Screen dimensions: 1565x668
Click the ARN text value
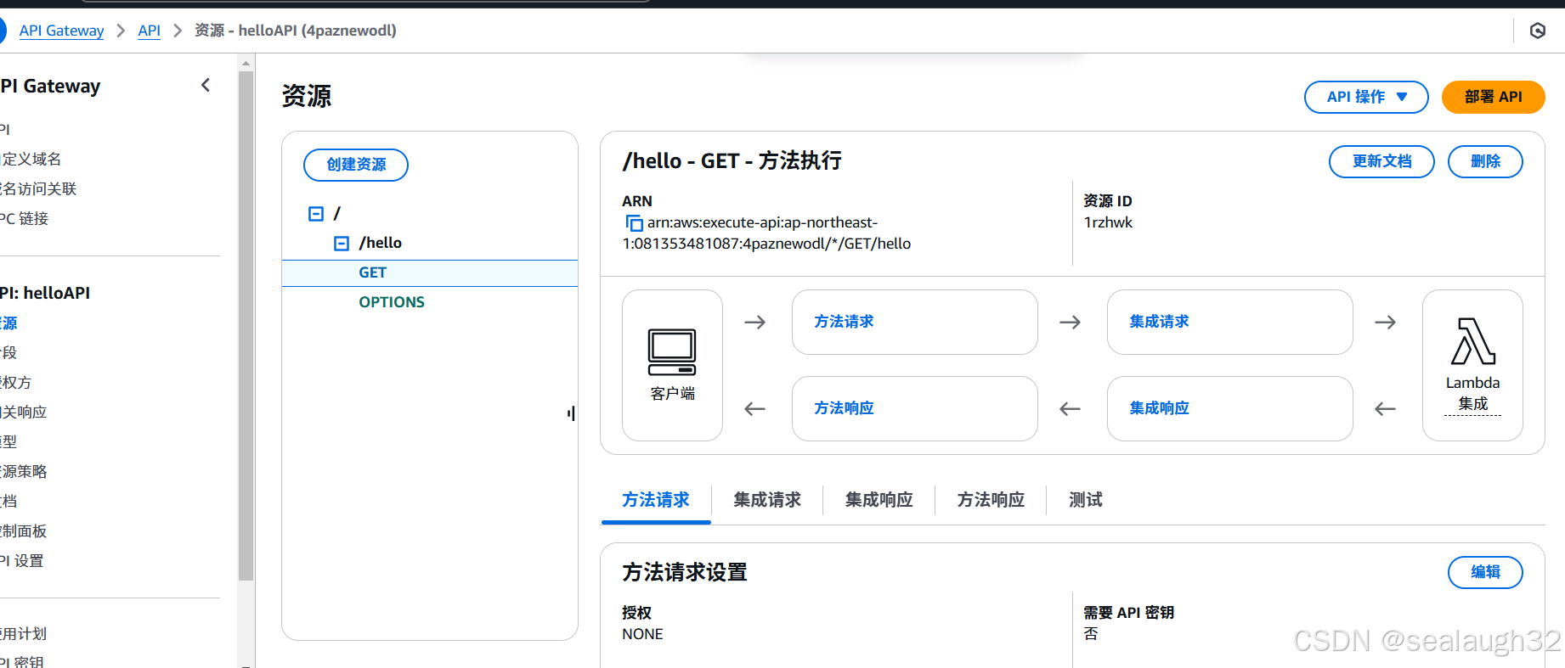766,233
